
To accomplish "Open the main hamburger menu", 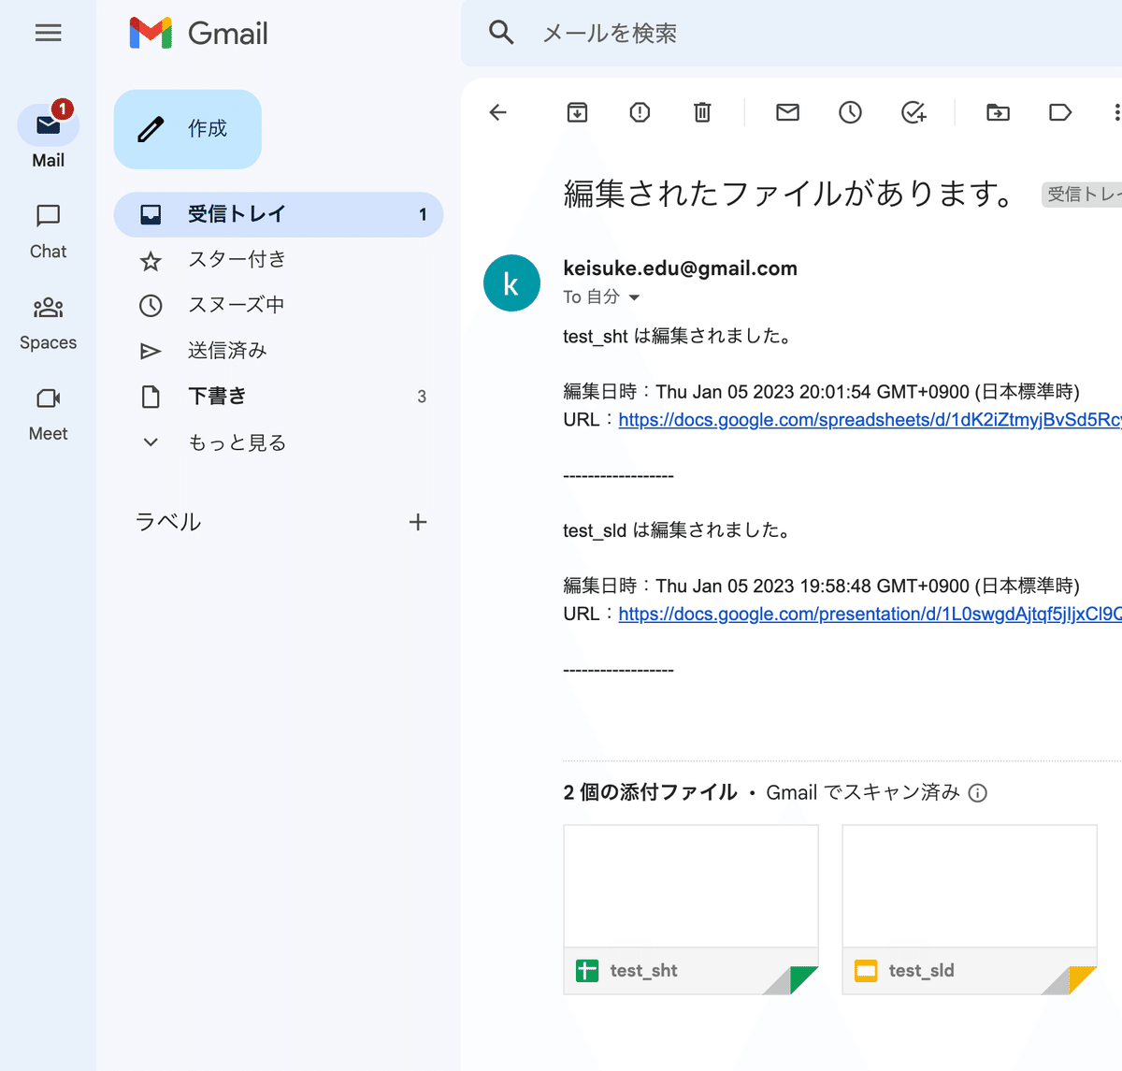I will click(x=48, y=34).
